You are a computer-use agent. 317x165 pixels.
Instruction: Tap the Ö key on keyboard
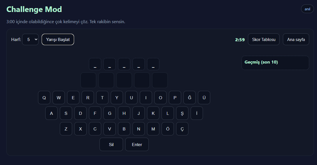coord(168,129)
